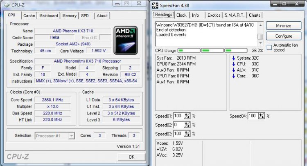Click the Speed02 value field

pos(178,125)
